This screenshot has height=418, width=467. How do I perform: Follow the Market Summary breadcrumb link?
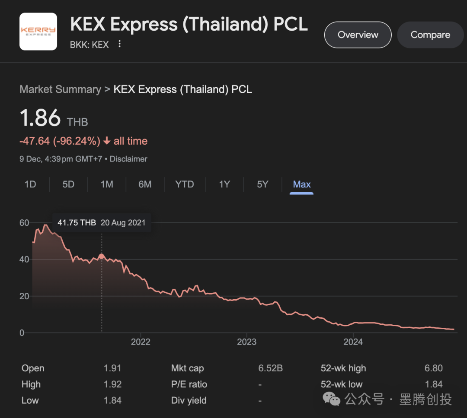click(60, 89)
